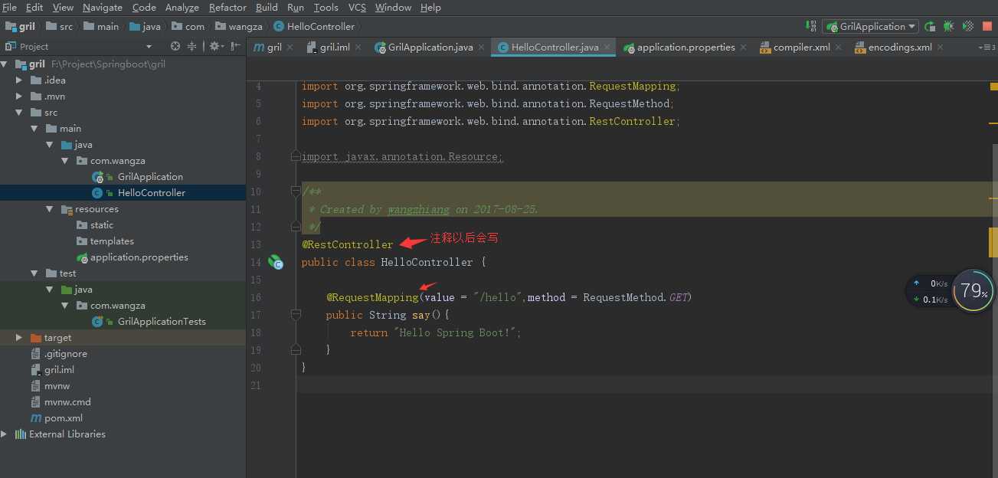Click the main breadcrumb in navigation bar
Viewport: 998px width, 478px height.
point(101,26)
